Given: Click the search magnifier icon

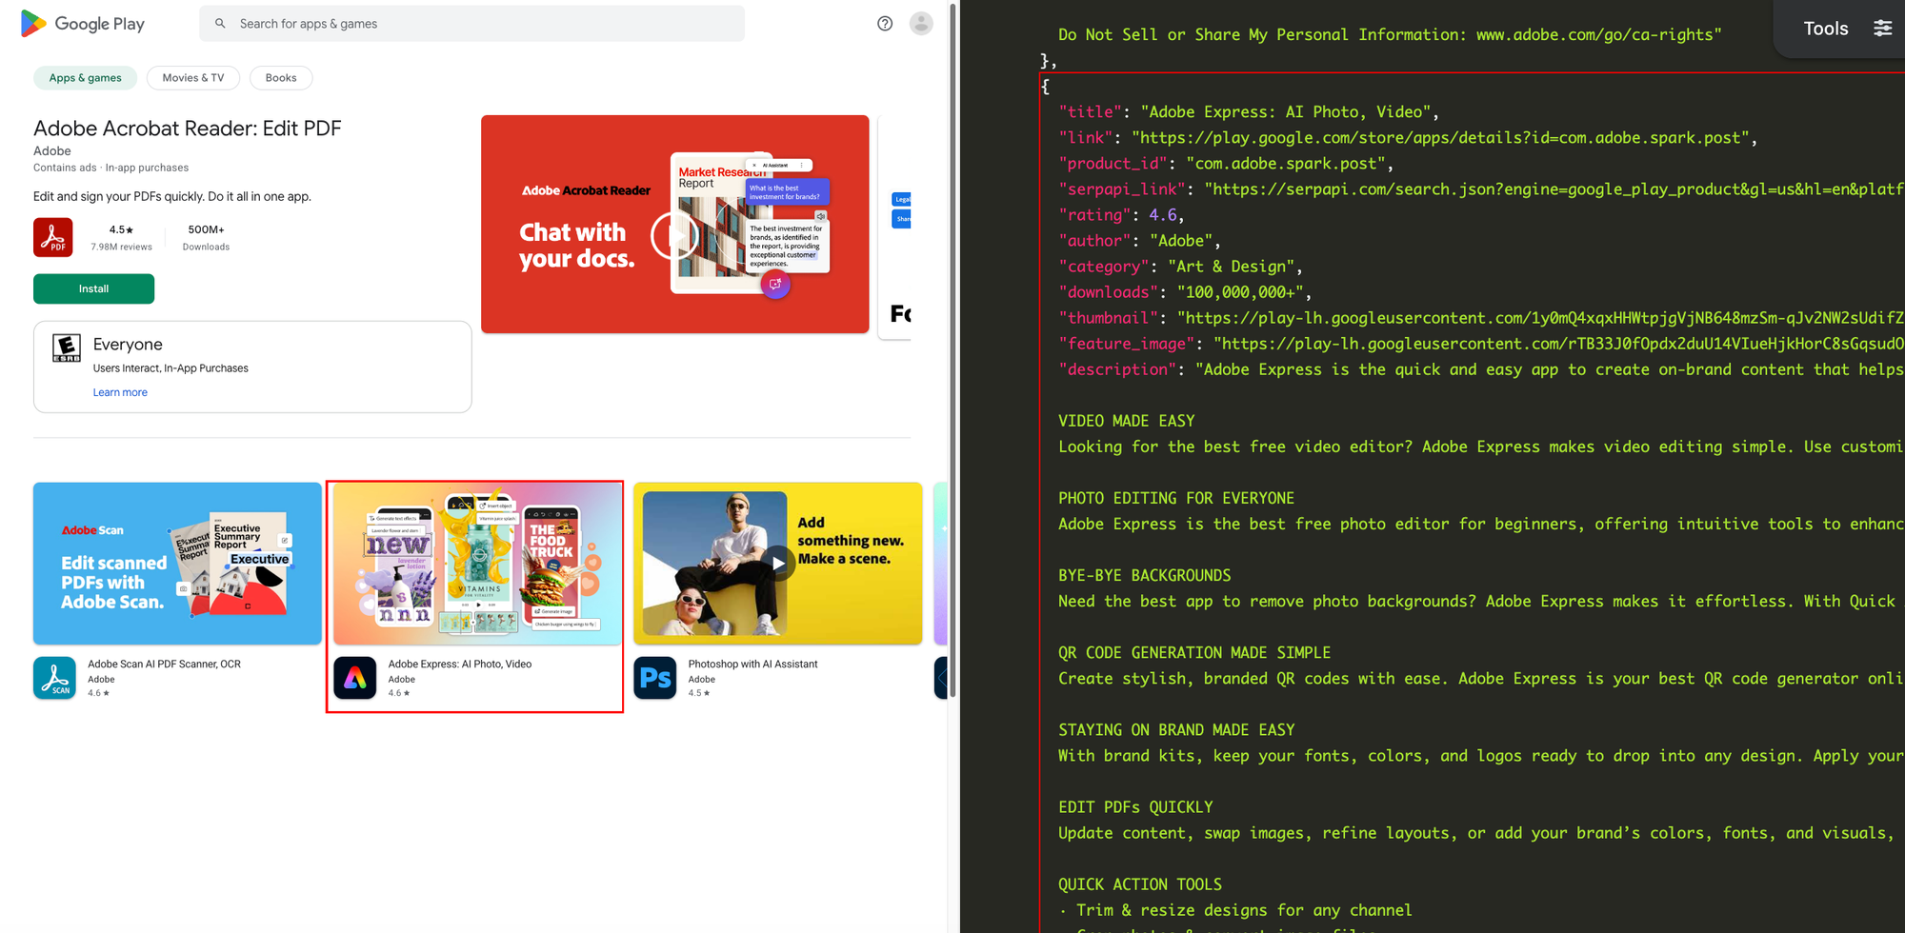Looking at the screenshot, I should [x=220, y=24].
